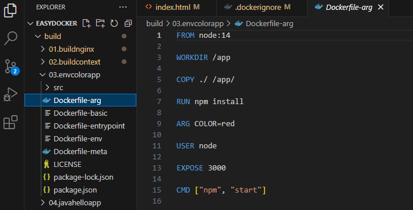Click the lines icon beside Dockerfile-basic
The width and height of the screenshot is (413, 210).
(48, 113)
